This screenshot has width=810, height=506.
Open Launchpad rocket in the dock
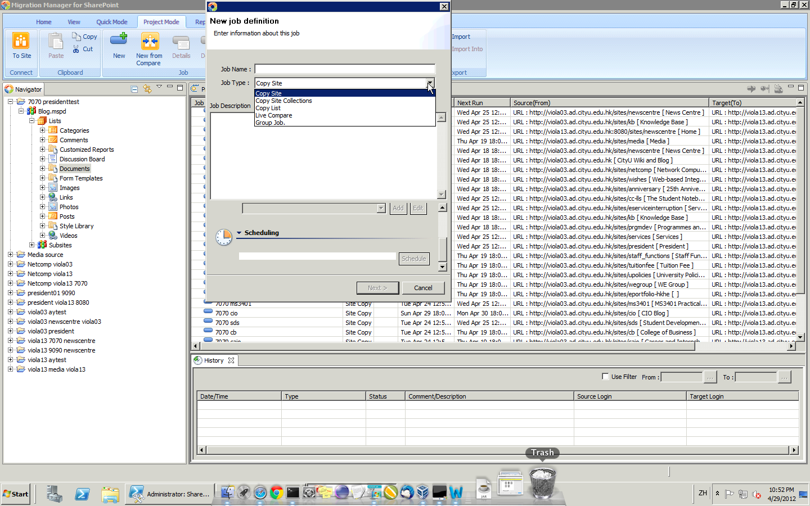pyautogui.click(x=244, y=493)
